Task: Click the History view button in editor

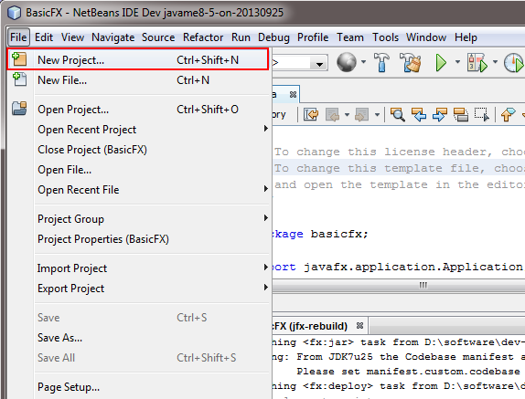Action: click(x=279, y=115)
